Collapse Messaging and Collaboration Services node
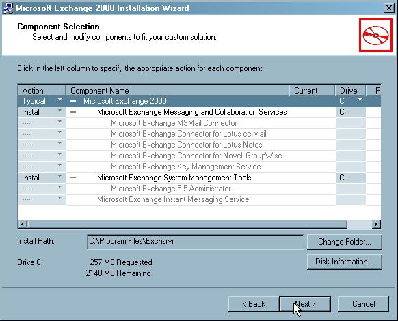This screenshot has width=398, height=321. point(73,112)
